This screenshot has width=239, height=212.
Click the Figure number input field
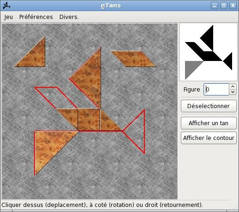216,89
